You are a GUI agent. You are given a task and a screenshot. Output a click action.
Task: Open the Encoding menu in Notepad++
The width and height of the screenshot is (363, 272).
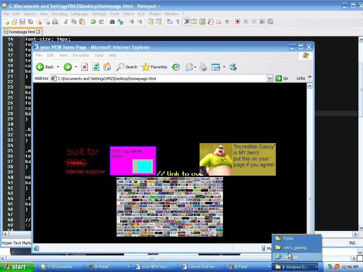[x=59, y=14]
